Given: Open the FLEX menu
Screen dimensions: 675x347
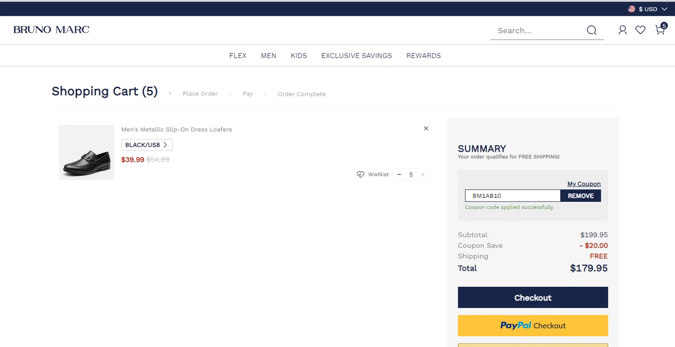Looking at the screenshot, I should [x=238, y=56].
